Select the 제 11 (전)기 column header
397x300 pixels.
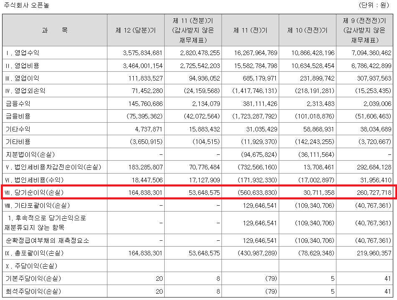pyautogui.click(x=250, y=30)
